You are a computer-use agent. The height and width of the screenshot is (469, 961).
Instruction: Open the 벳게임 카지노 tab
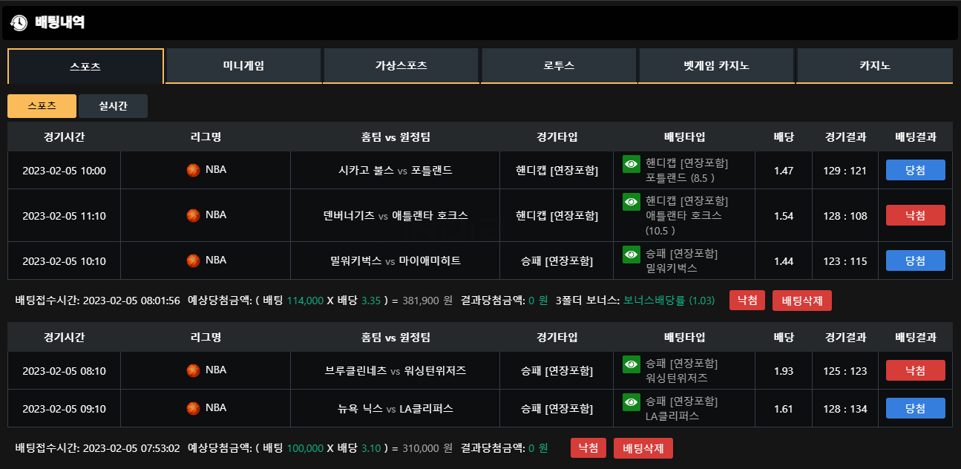pos(716,66)
